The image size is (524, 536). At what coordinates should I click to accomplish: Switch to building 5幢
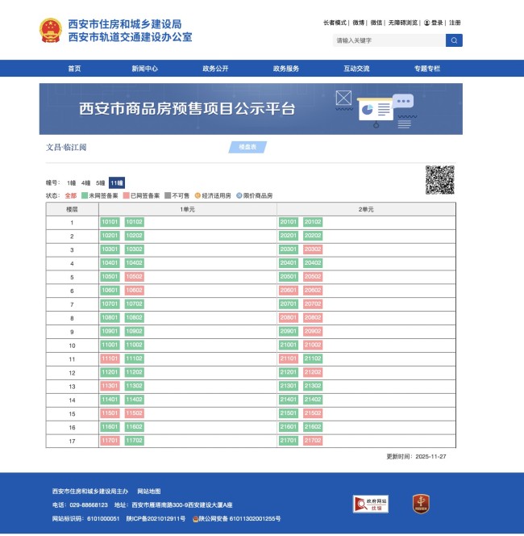point(100,183)
